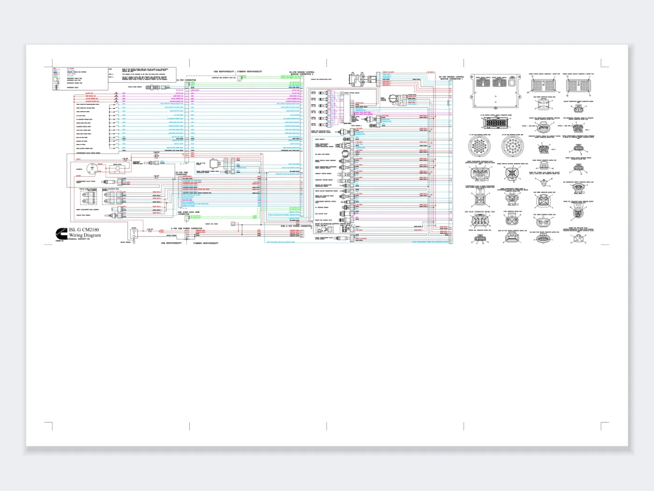
Task: Click the Cummins logo beside the diagram title
Action: pos(61,233)
